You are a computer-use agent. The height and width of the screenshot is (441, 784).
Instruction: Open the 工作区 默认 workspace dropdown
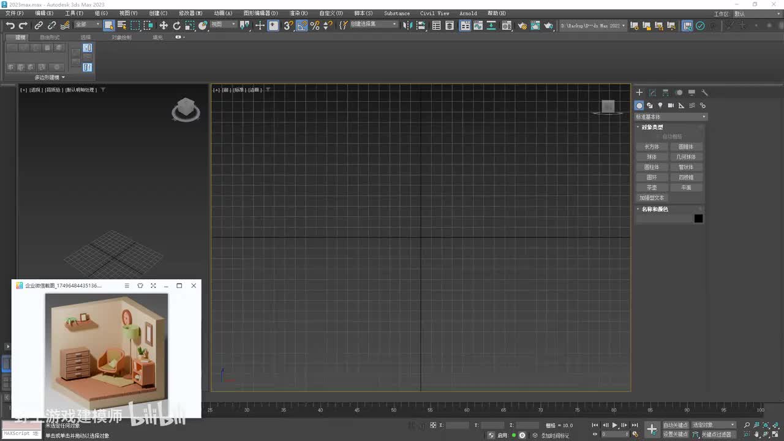tap(756, 13)
